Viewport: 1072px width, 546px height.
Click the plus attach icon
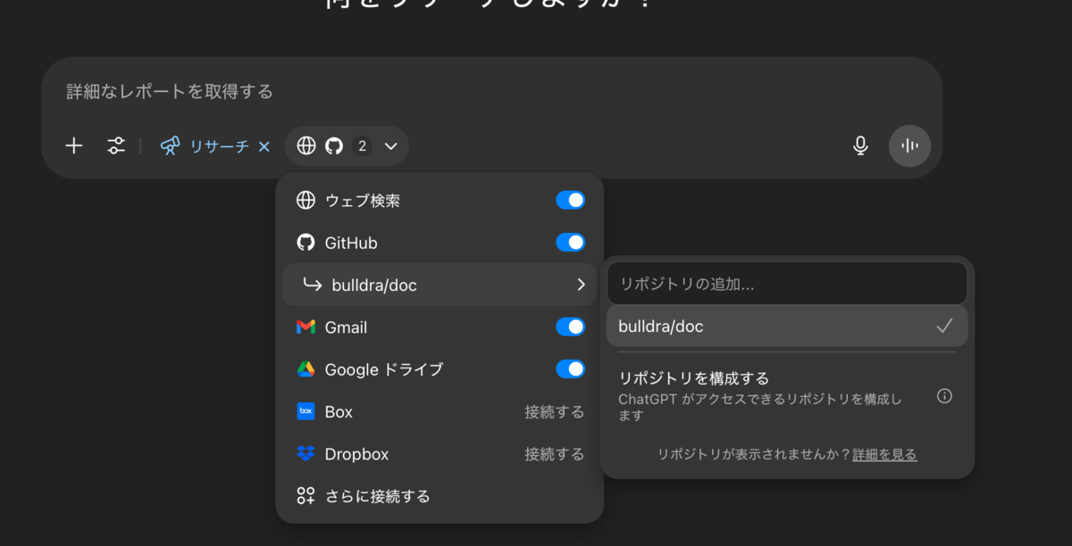(x=74, y=146)
